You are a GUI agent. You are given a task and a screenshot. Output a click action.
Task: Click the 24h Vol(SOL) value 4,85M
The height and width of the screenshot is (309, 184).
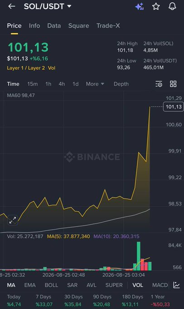[150, 50]
